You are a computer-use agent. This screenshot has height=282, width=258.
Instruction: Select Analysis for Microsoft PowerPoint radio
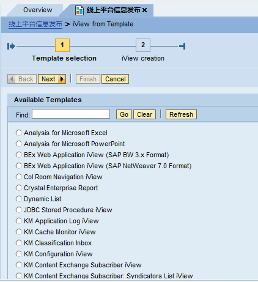point(19,144)
